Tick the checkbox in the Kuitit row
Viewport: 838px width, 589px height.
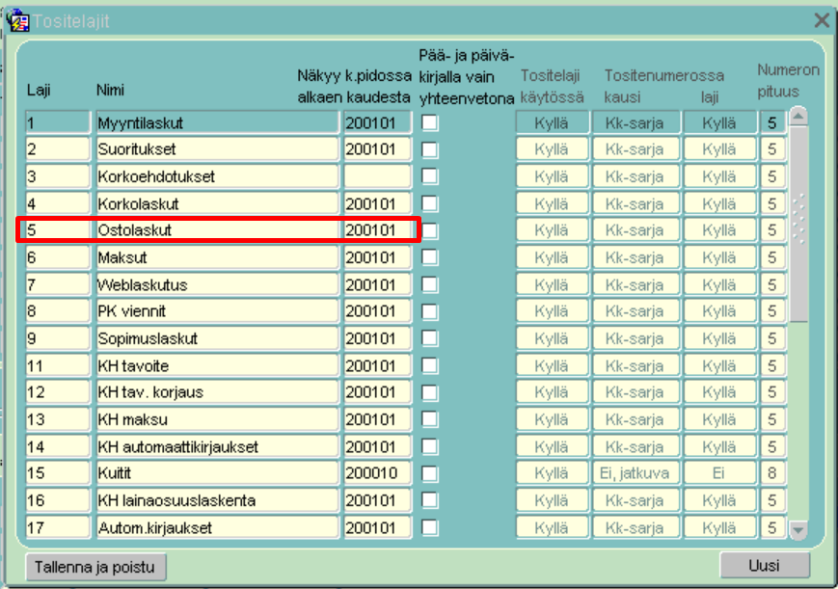(430, 473)
